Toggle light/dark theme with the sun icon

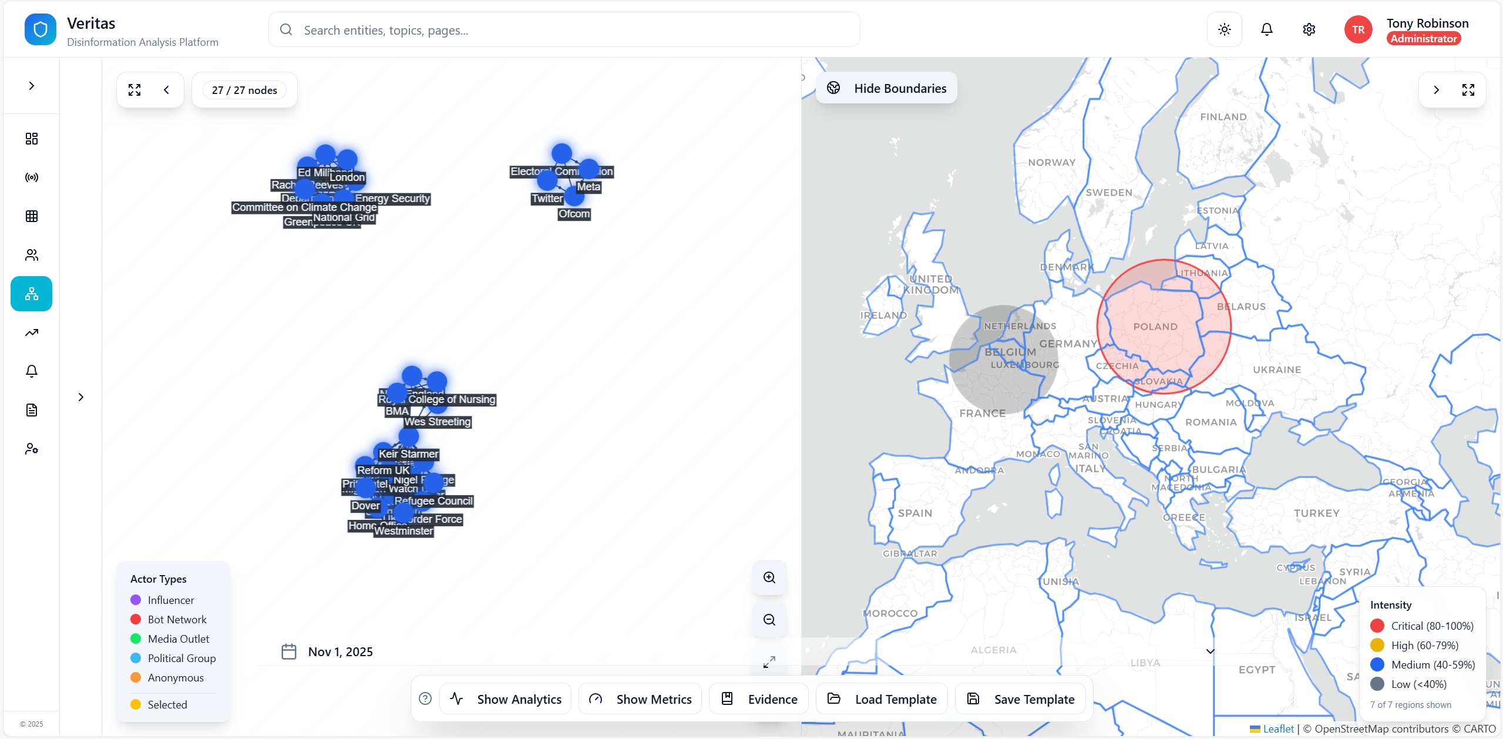click(1223, 29)
